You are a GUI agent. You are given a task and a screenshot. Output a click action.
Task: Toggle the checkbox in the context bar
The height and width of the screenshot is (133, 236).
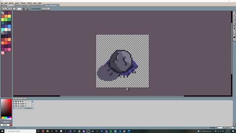click(31, 9)
